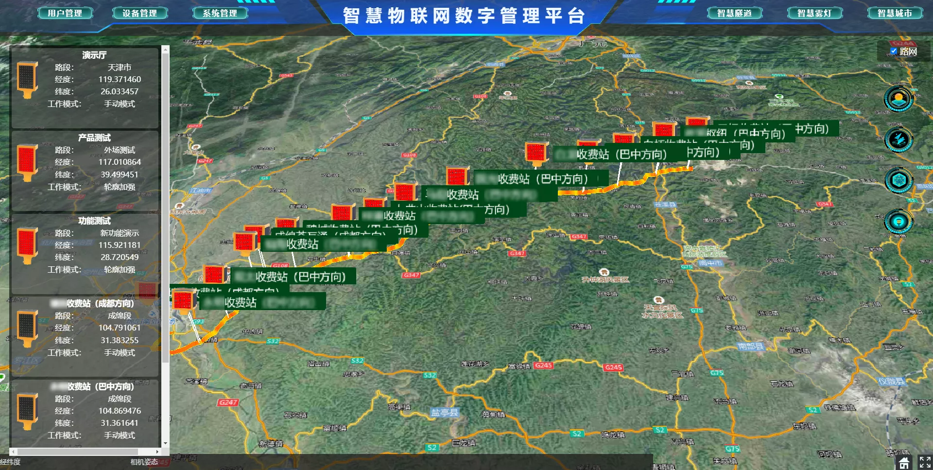The width and height of the screenshot is (933, 470).
Task: Click the 相机姿态 status bar label
Action: click(144, 462)
